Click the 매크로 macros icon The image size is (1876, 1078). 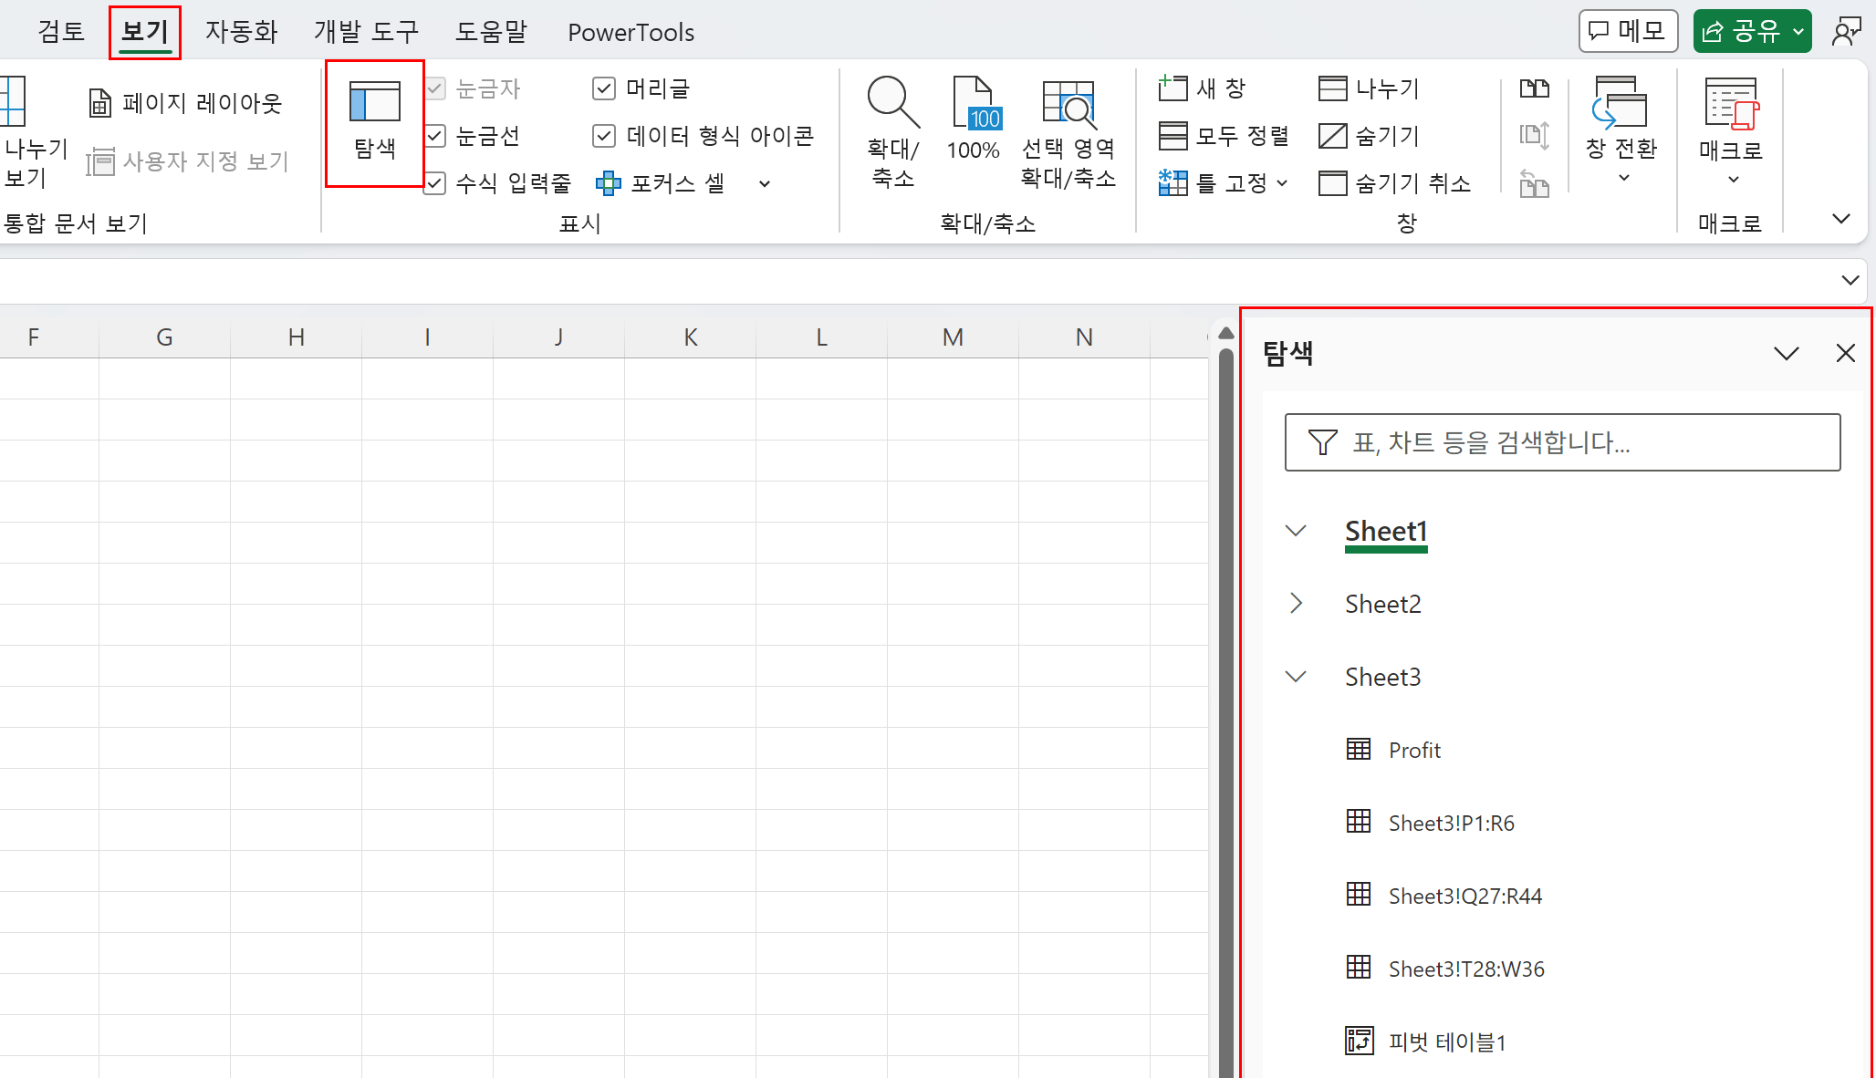click(1730, 103)
